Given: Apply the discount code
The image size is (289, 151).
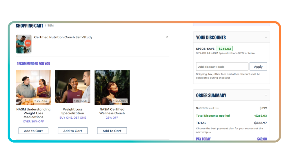Looking at the screenshot, I should (x=258, y=66).
